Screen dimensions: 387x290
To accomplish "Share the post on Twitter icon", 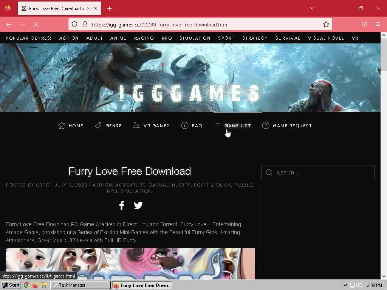I will coord(138,205).
